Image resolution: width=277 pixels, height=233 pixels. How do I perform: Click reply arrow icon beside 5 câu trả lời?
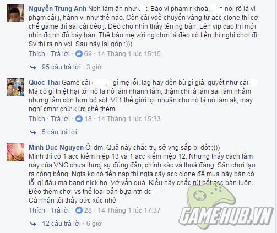coord(33,132)
